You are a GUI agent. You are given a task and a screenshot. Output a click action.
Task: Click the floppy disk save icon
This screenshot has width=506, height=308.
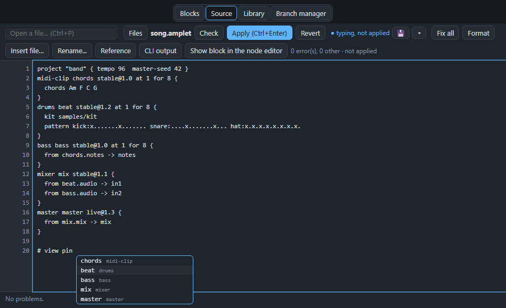[x=401, y=33]
